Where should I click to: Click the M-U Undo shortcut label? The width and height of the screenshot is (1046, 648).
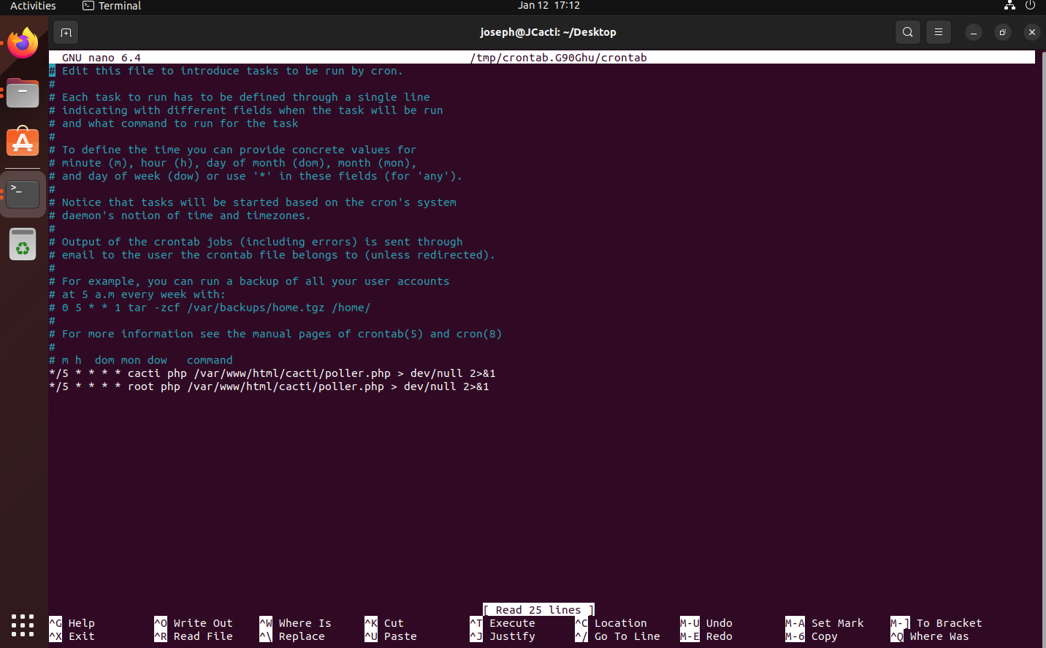pos(706,623)
